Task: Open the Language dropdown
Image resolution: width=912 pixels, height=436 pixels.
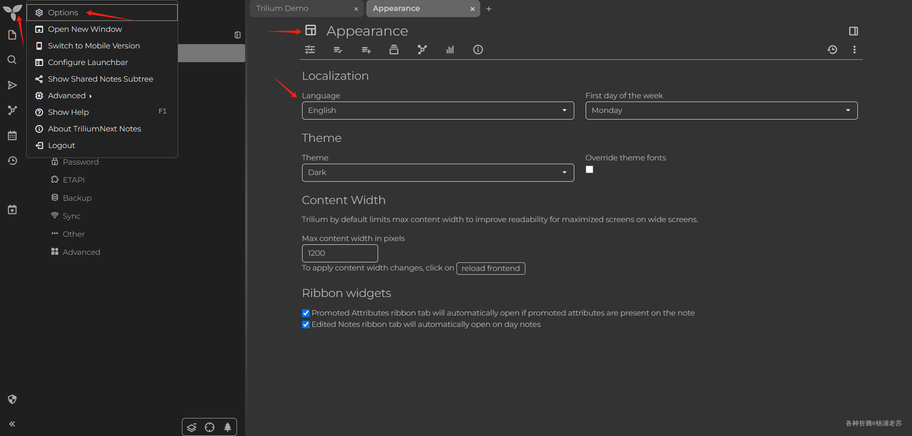Action: 437,111
